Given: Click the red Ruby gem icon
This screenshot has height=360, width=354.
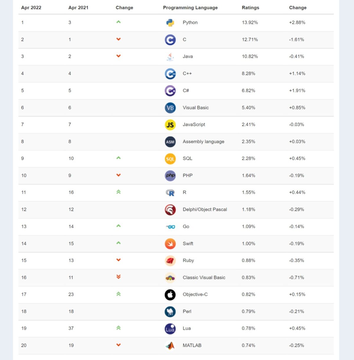Looking at the screenshot, I should 170,261.
